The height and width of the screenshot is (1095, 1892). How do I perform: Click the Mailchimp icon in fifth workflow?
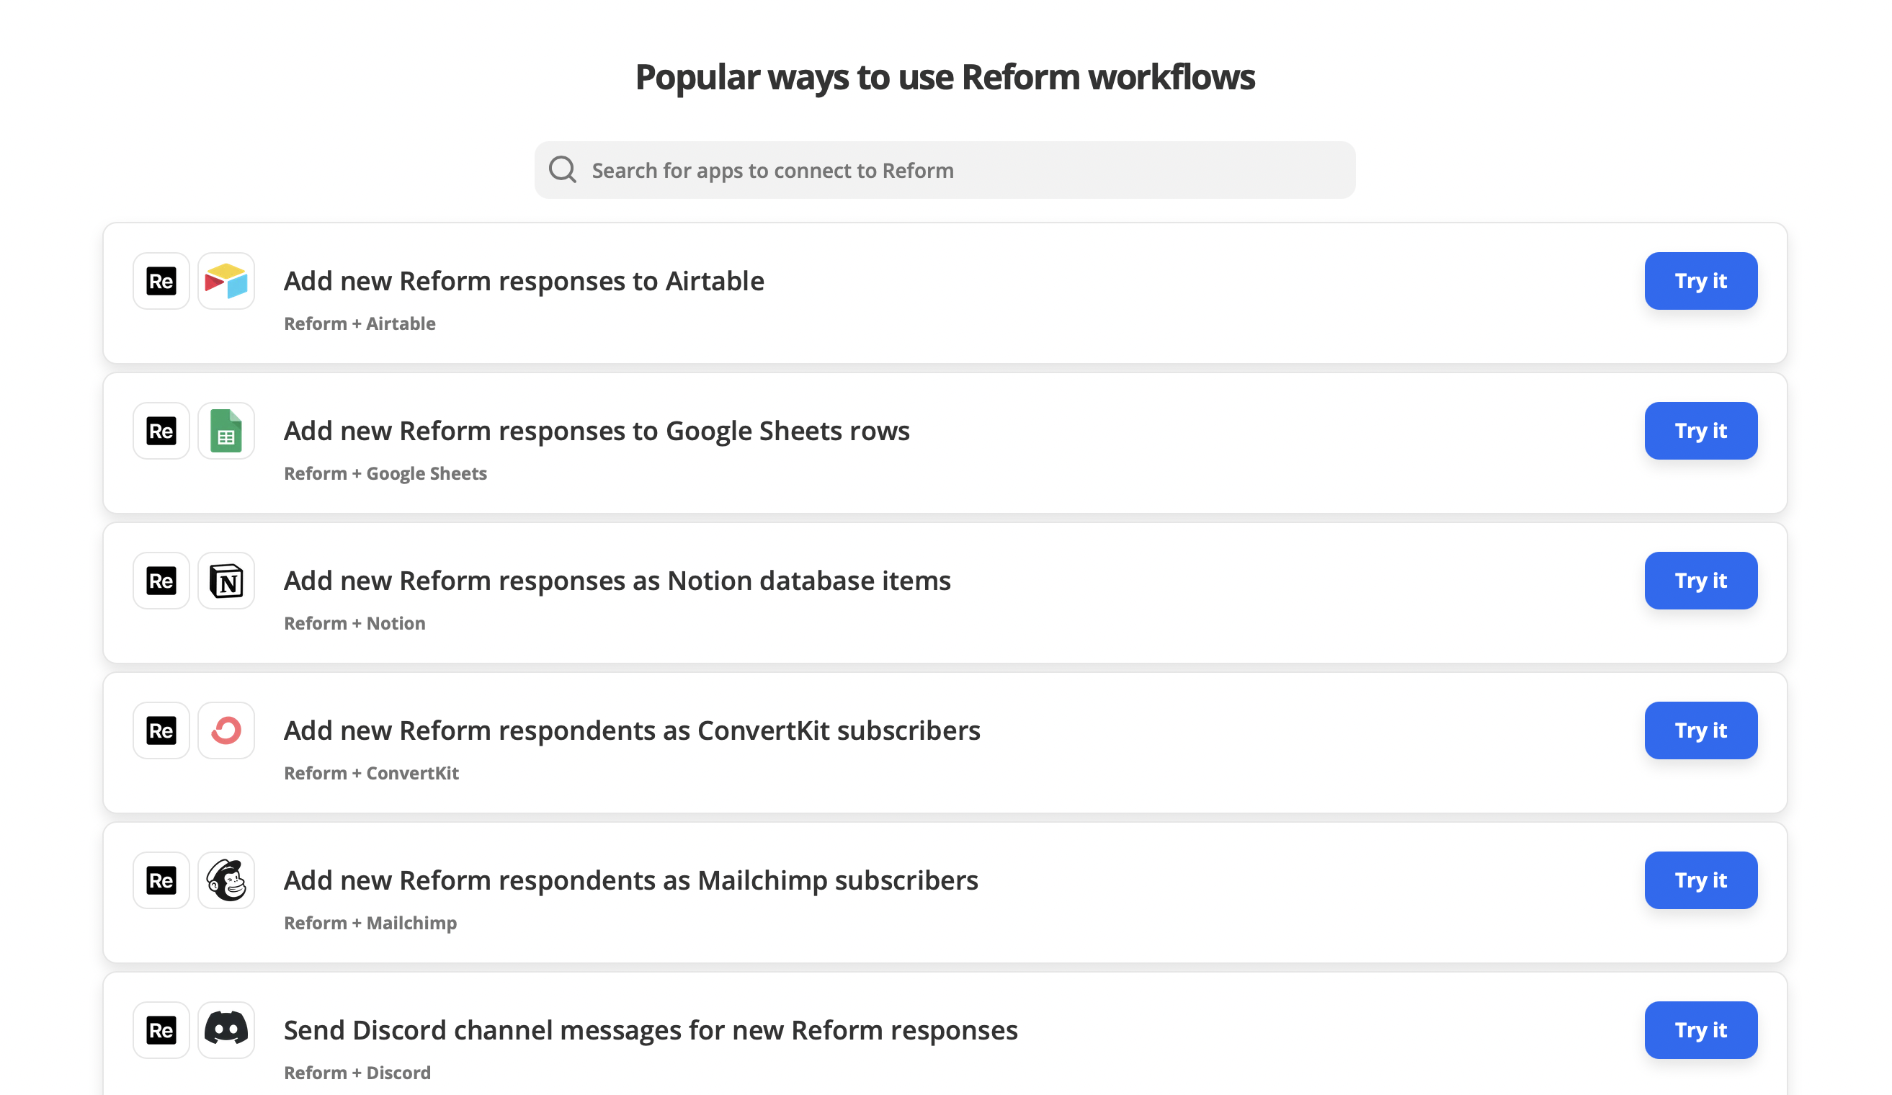tap(226, 880)
